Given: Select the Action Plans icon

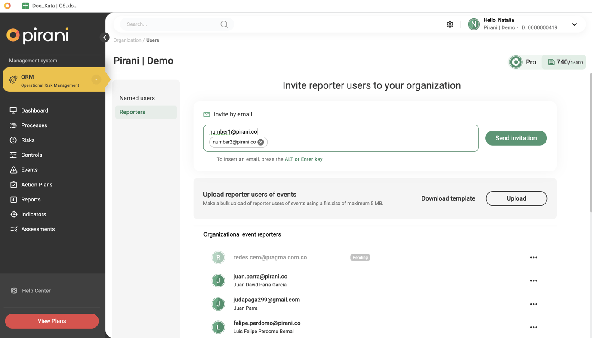Looking at the screenshot, I should coord(13,184).
